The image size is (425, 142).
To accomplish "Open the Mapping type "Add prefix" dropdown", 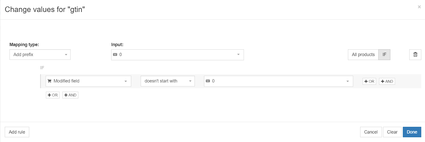I will (x=40, y=55).
